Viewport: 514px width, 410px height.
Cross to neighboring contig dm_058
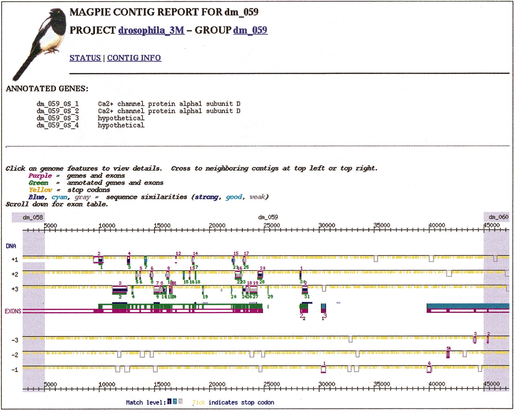33,217
